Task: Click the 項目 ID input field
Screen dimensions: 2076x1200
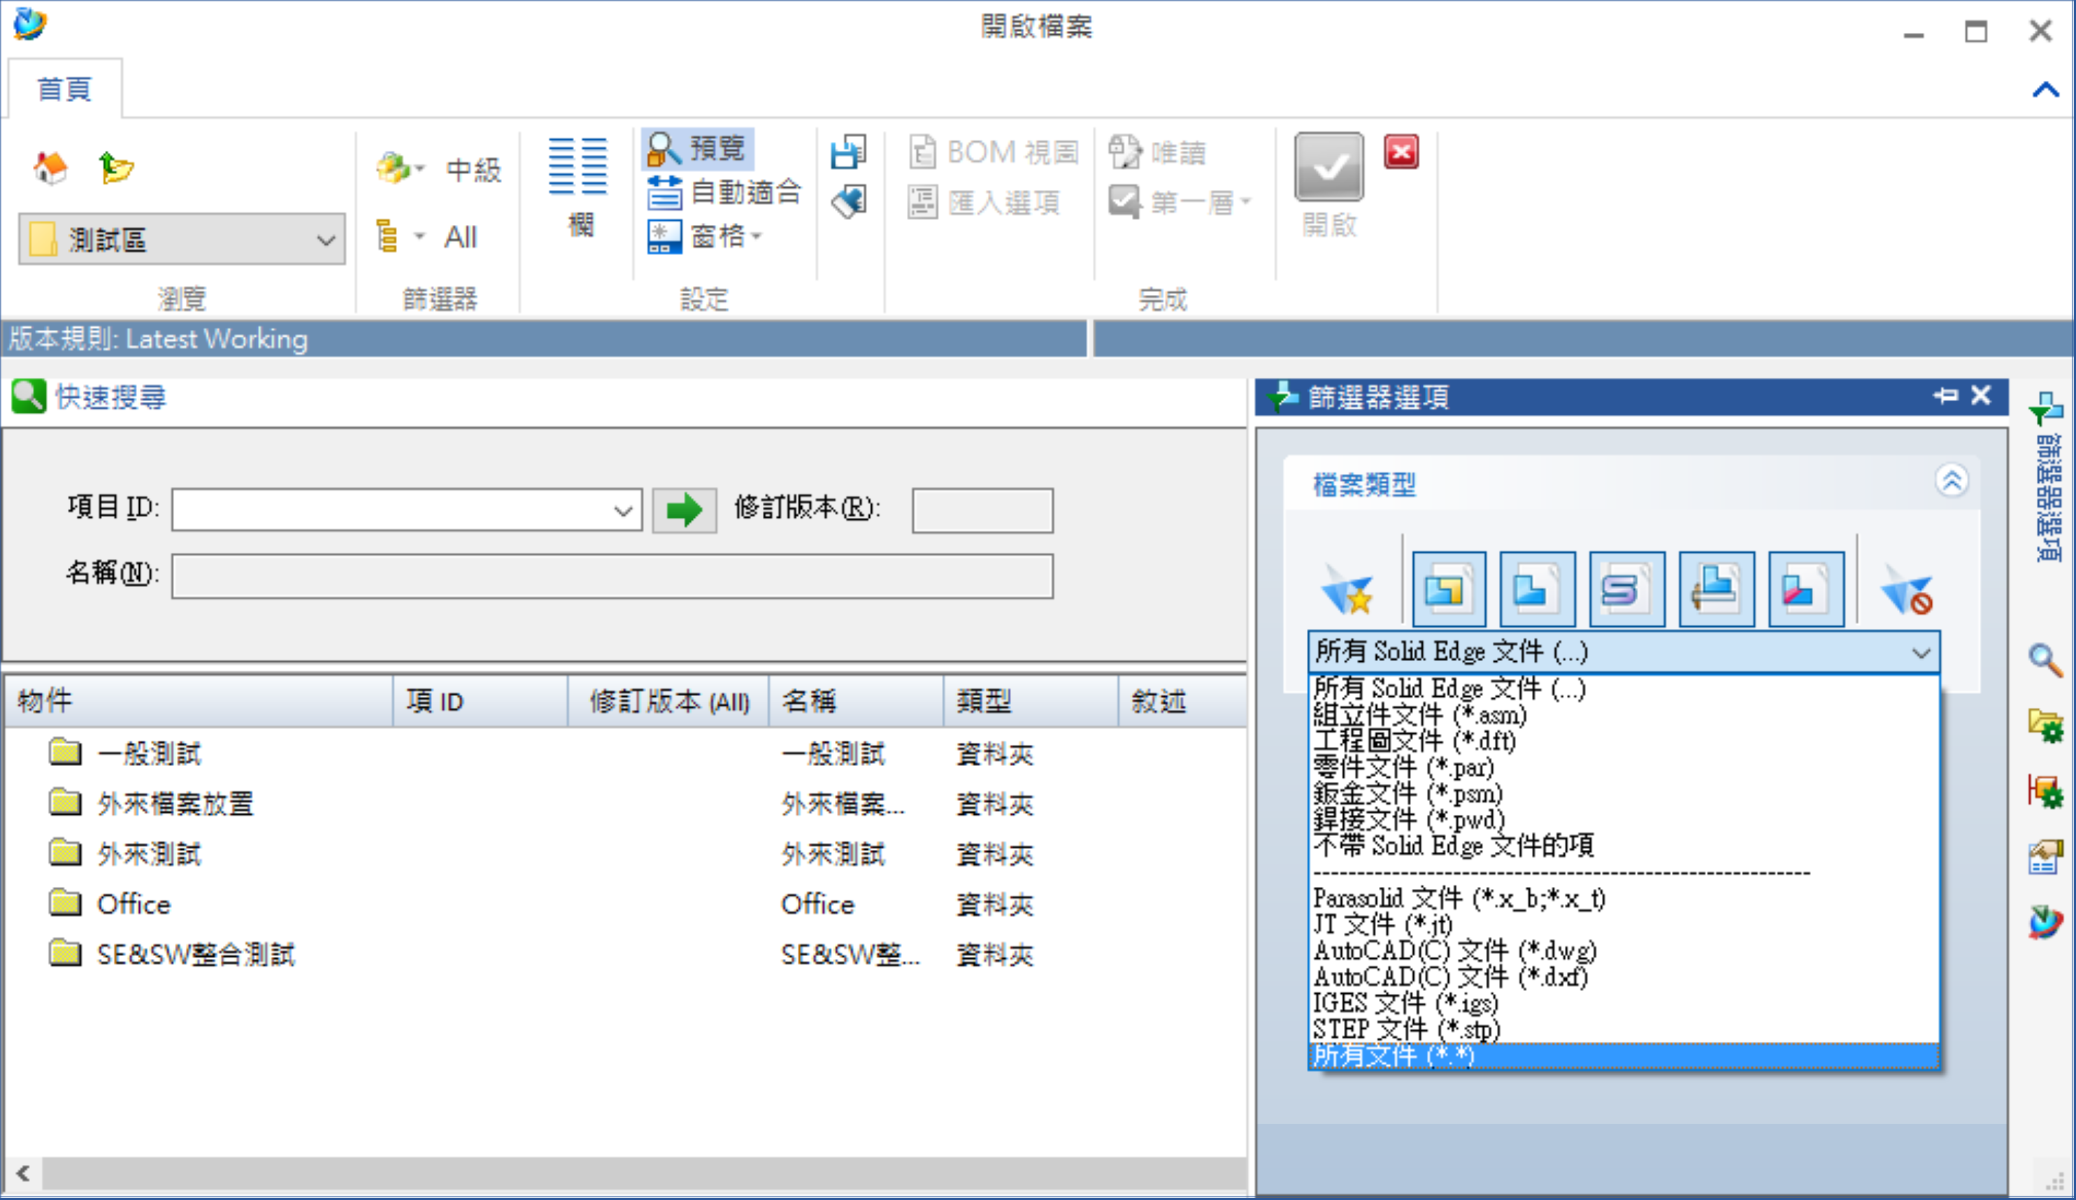Action: click(x=407, y=509)
